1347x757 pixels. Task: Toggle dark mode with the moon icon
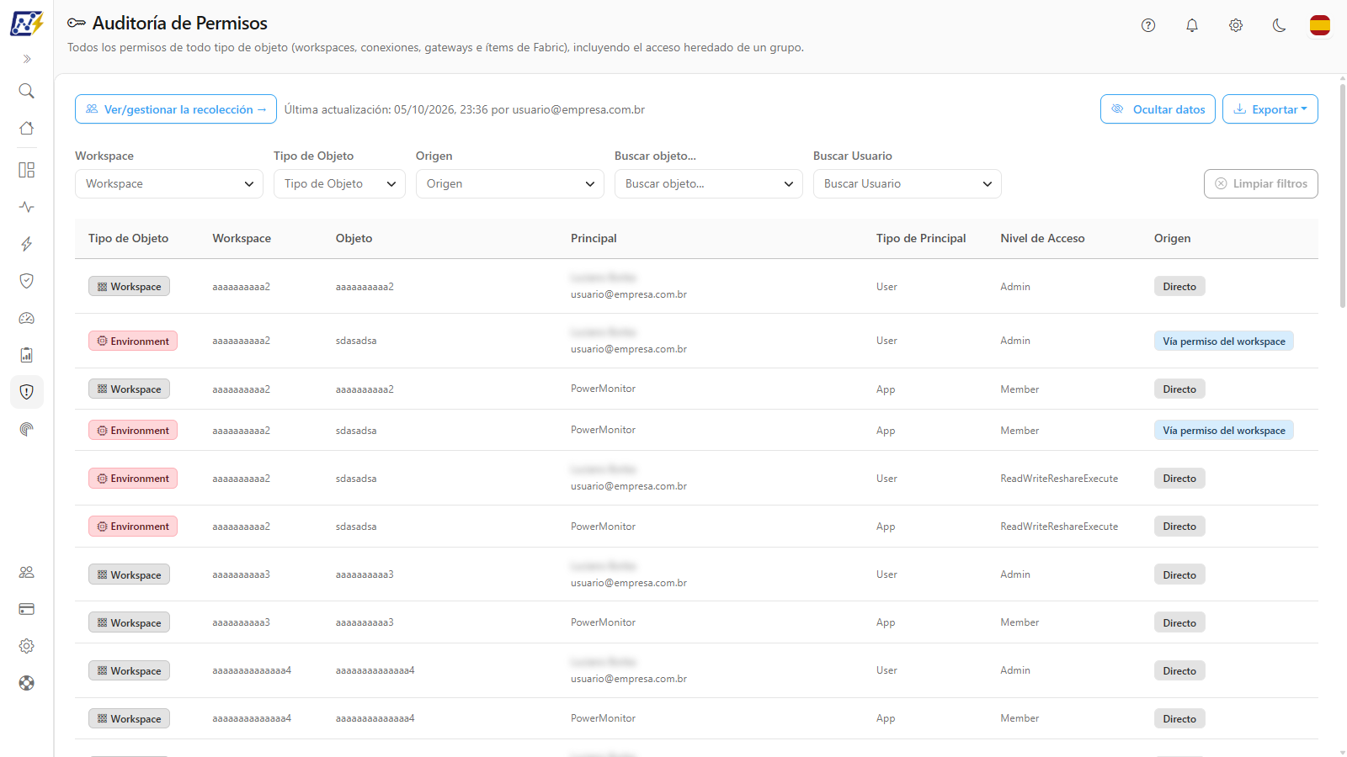coord(1280,25)
